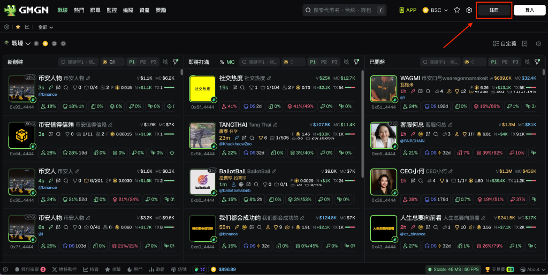Click the 登入 login button
Screen dimensions: 548x275
530,10
